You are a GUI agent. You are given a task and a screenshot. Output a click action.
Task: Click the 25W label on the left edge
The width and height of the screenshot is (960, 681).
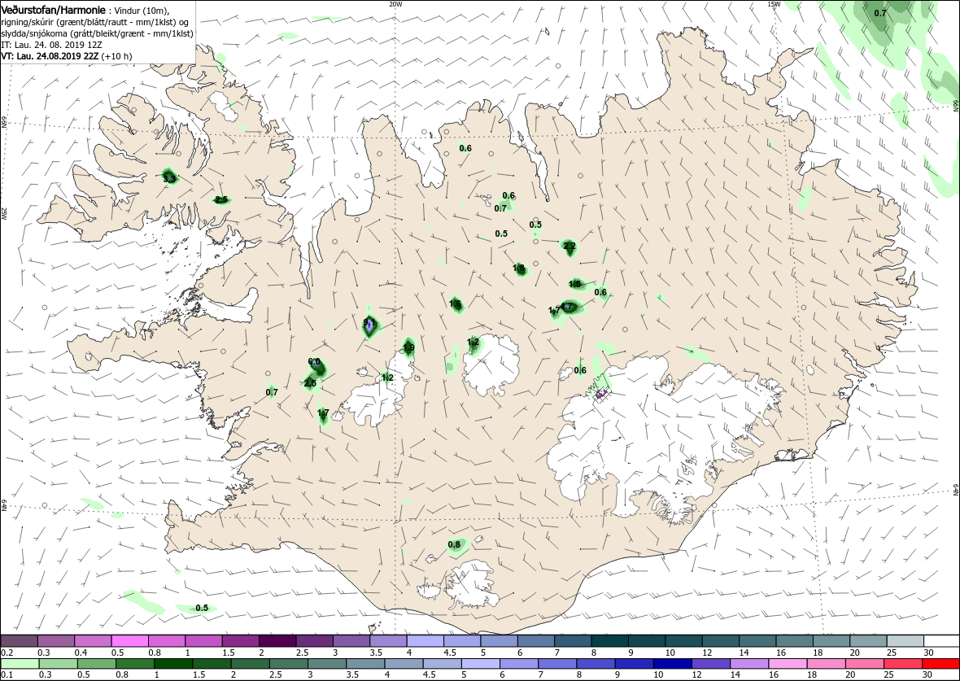pos(4,214)
